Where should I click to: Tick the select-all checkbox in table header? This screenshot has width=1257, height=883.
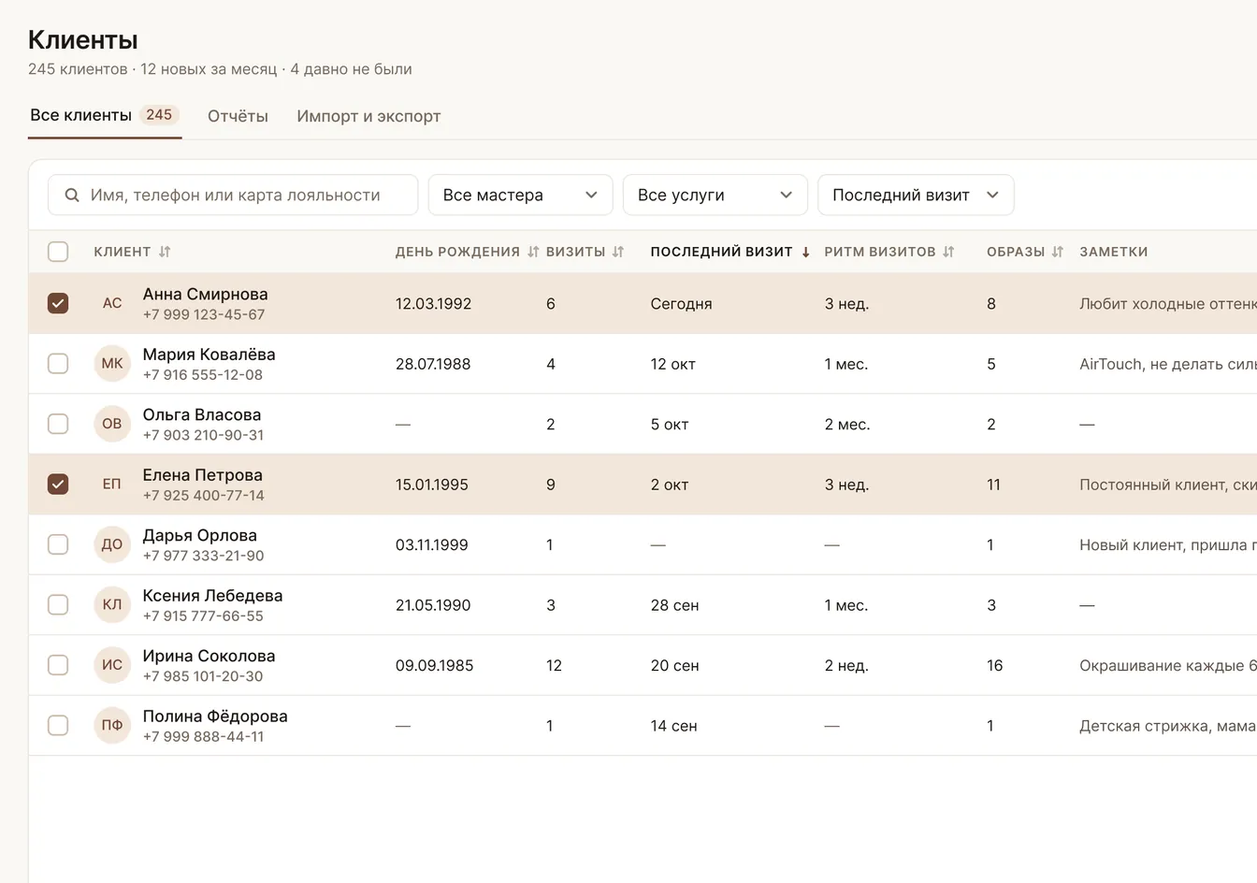click(x=58, y=252)
